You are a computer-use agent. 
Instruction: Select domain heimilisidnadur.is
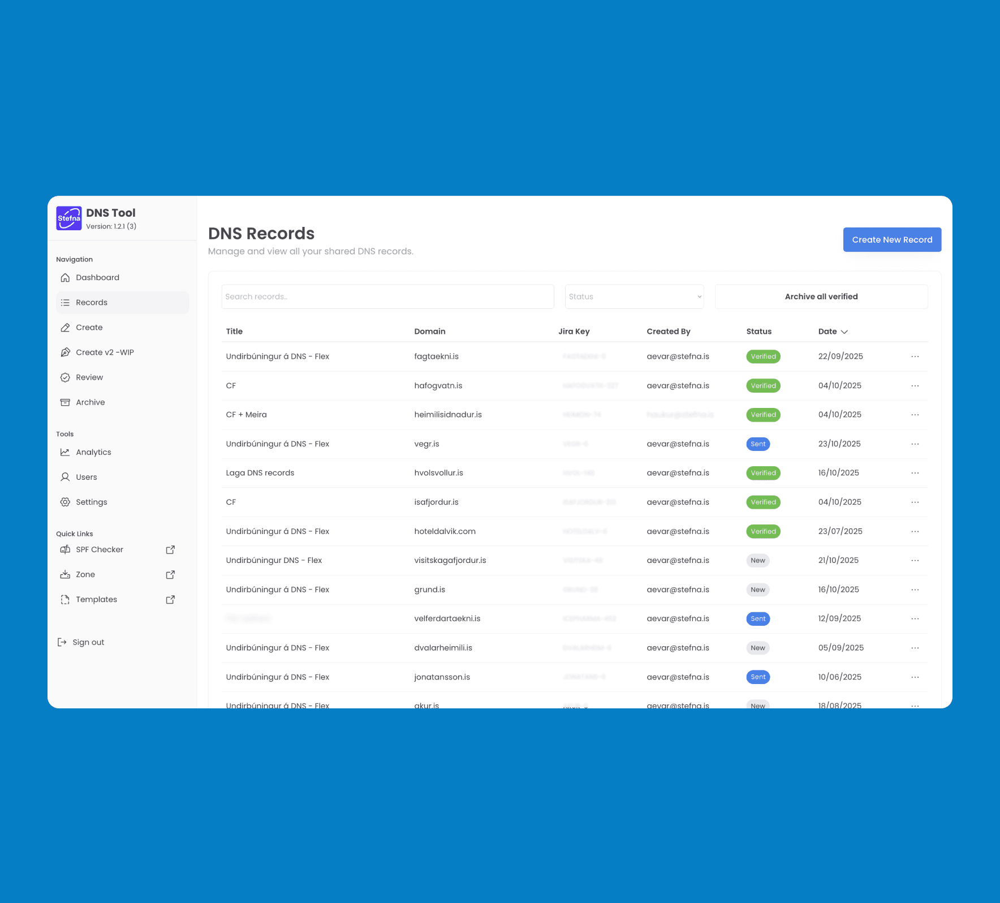[x=448, y=415]
